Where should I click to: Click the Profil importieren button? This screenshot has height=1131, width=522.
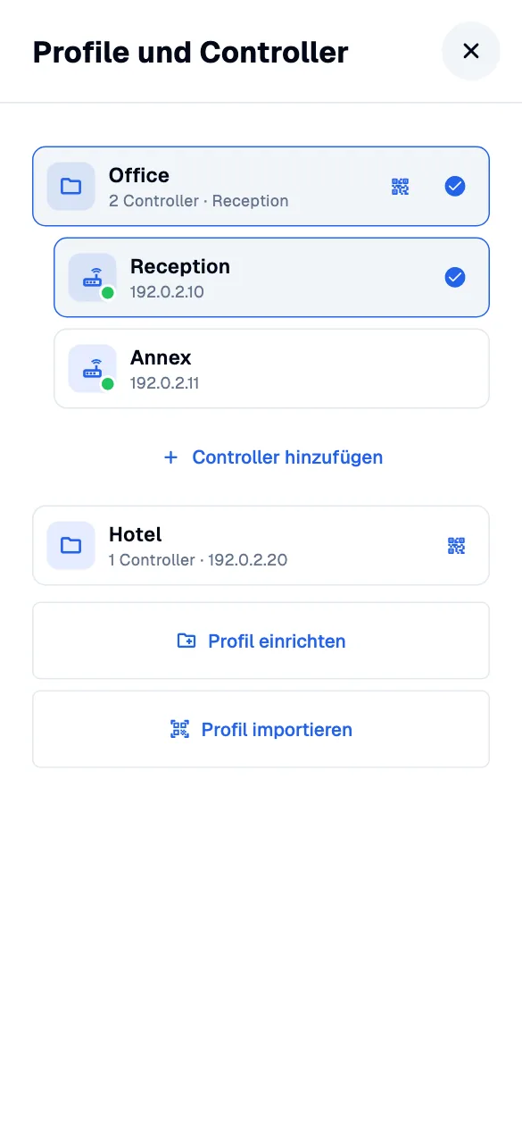[261, 729]
